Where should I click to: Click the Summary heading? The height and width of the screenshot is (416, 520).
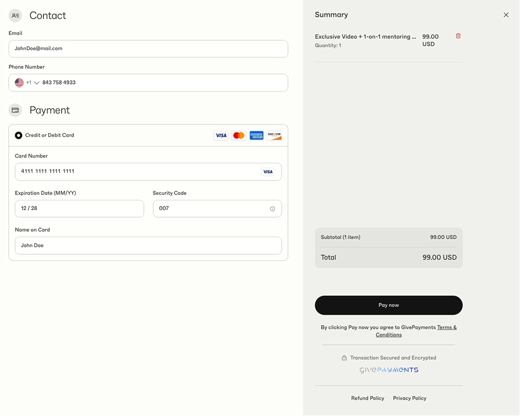(331, 15)
